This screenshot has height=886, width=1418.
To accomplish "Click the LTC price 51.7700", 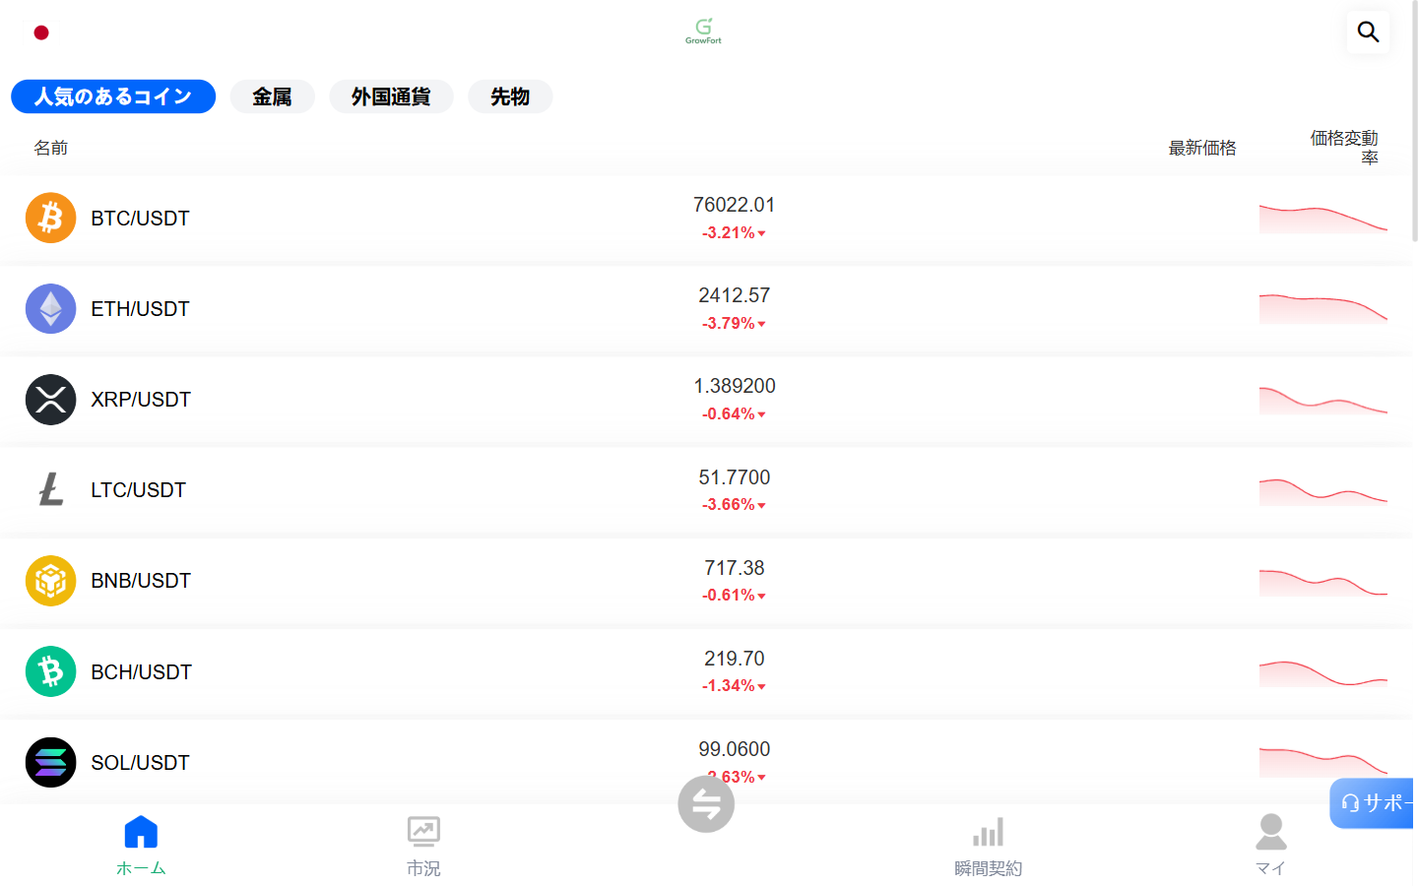I will (734, 477).
